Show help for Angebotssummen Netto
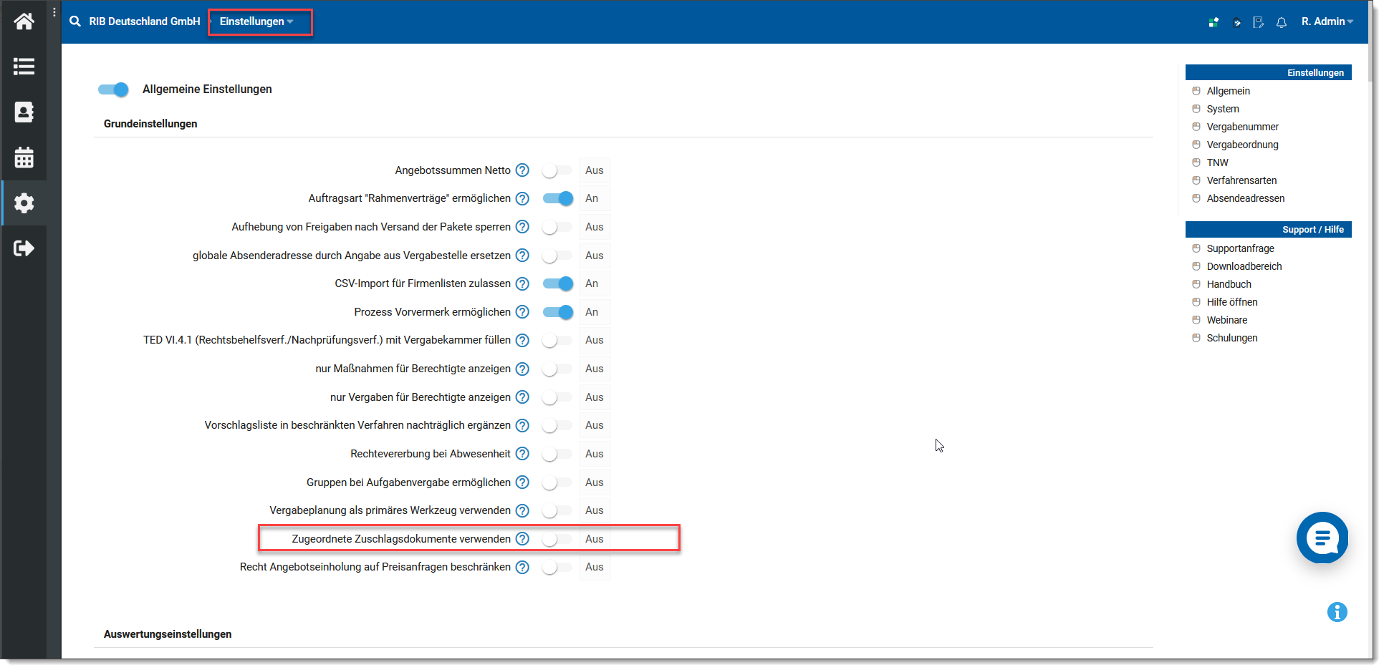1384x670 pixels. point(523,170)
